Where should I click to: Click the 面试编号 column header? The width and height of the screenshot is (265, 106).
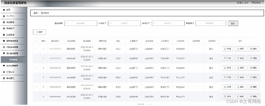point(55,41)
